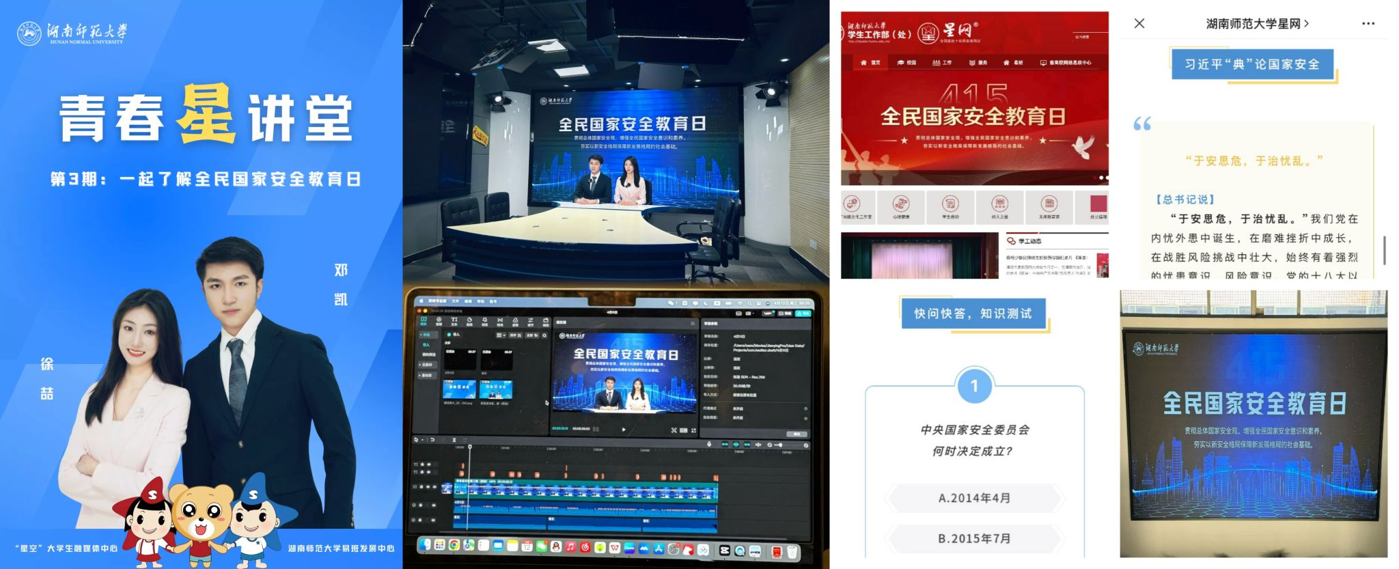
Task: Click the microphone record icon above timeline
Action: pos(708,445)
